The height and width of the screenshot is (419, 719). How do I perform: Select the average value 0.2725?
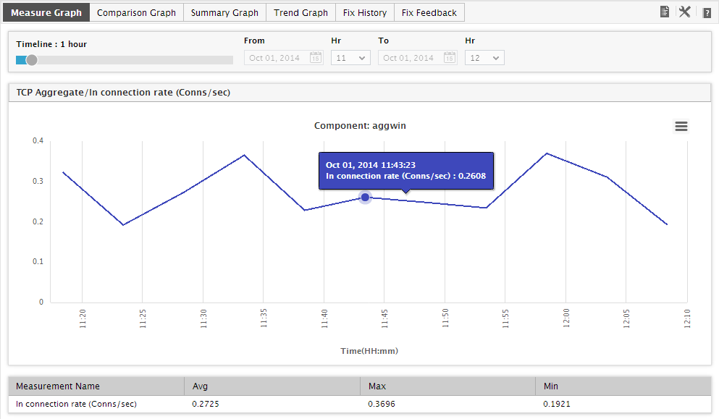[x=206, y=404]
